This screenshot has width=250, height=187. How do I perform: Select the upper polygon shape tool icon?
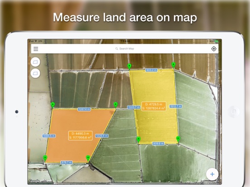coord(35,62)
